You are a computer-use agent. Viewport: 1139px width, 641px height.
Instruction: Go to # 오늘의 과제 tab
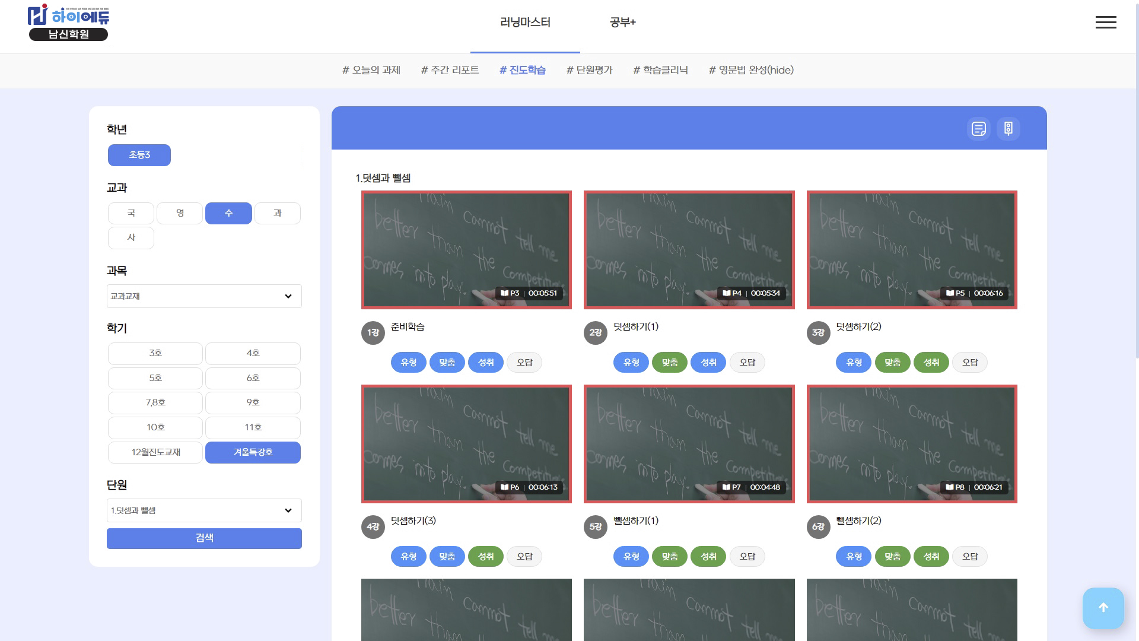pos(371,70)
